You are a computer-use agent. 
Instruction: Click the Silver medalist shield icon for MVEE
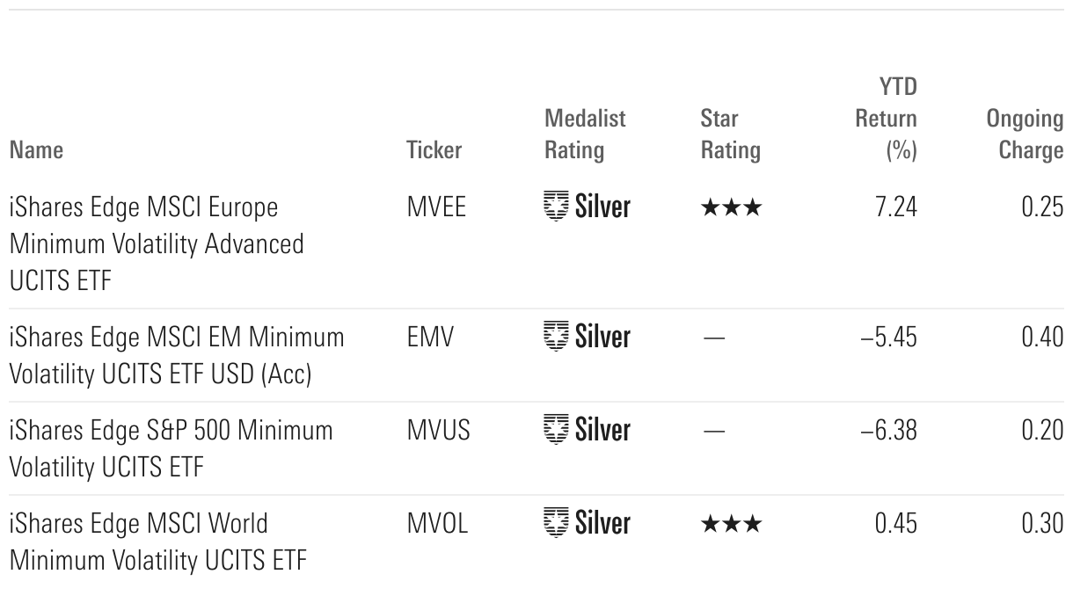556,207
